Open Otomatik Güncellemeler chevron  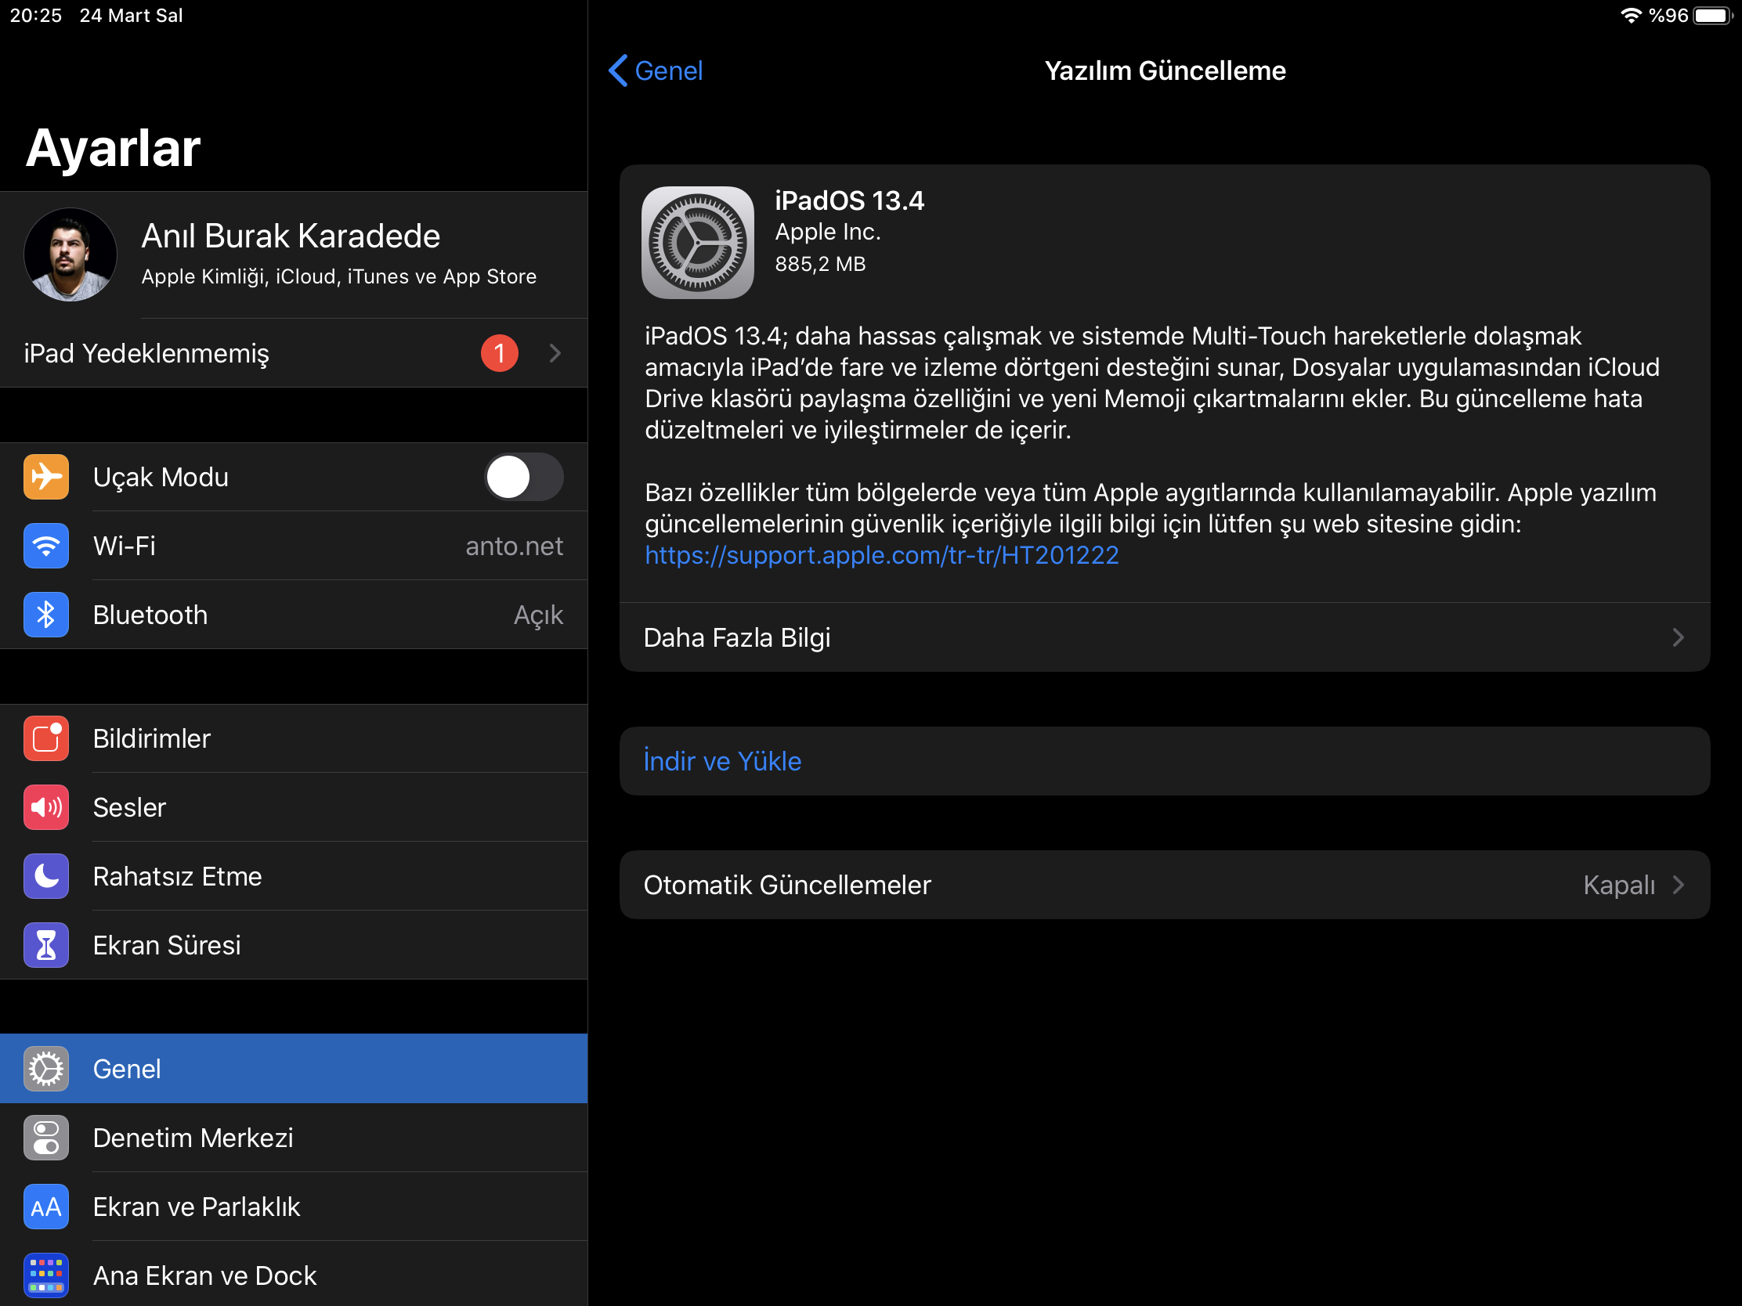1679,885
